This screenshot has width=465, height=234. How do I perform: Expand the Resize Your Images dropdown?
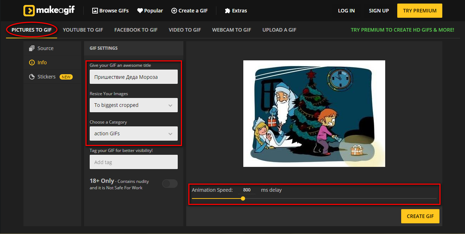(134, 105)
